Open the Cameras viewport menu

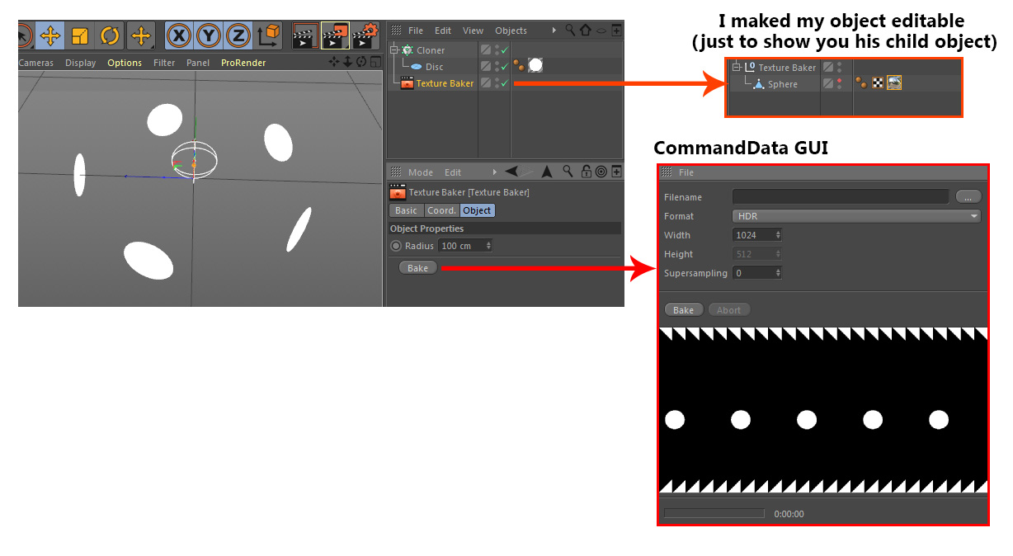tap(35, 63)
